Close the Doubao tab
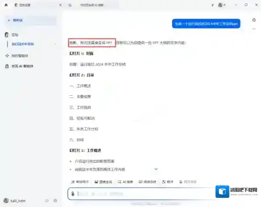This screenshot has height=207, width=261. (x=60, y=5)
